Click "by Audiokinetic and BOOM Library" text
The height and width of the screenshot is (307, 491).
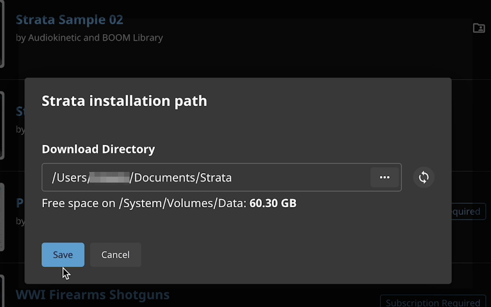[89, 38]
